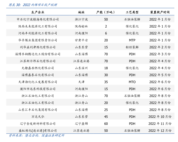Click the 陕西未来能源化工有限公司 company cell
This screenshot has height=142, width=178.
[x=38, y=26]
